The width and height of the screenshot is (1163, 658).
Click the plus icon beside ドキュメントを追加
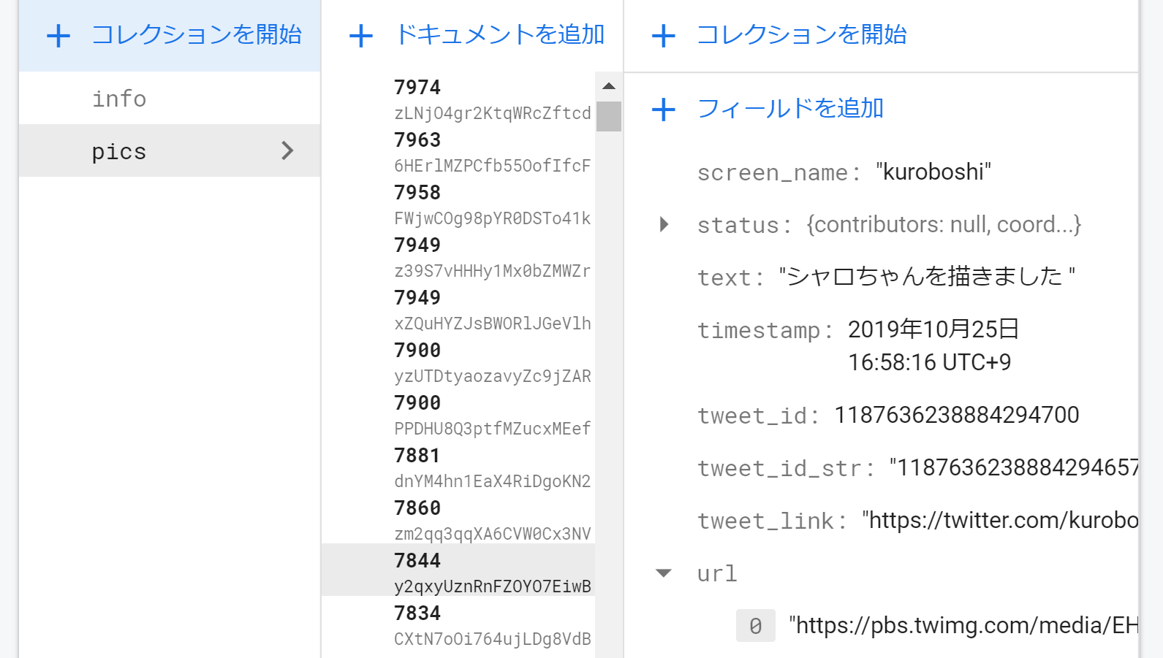tap(361, 36)
